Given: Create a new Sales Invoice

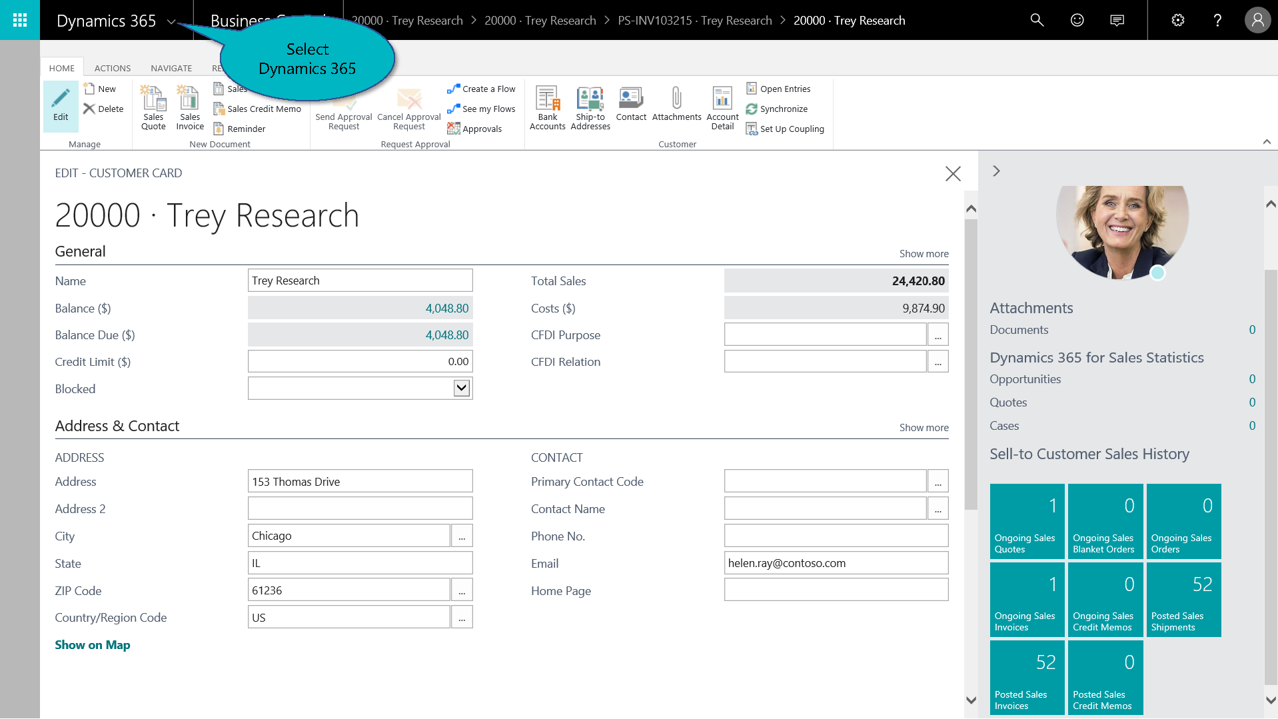Looking at the screenshot, I should pos(190,107).
